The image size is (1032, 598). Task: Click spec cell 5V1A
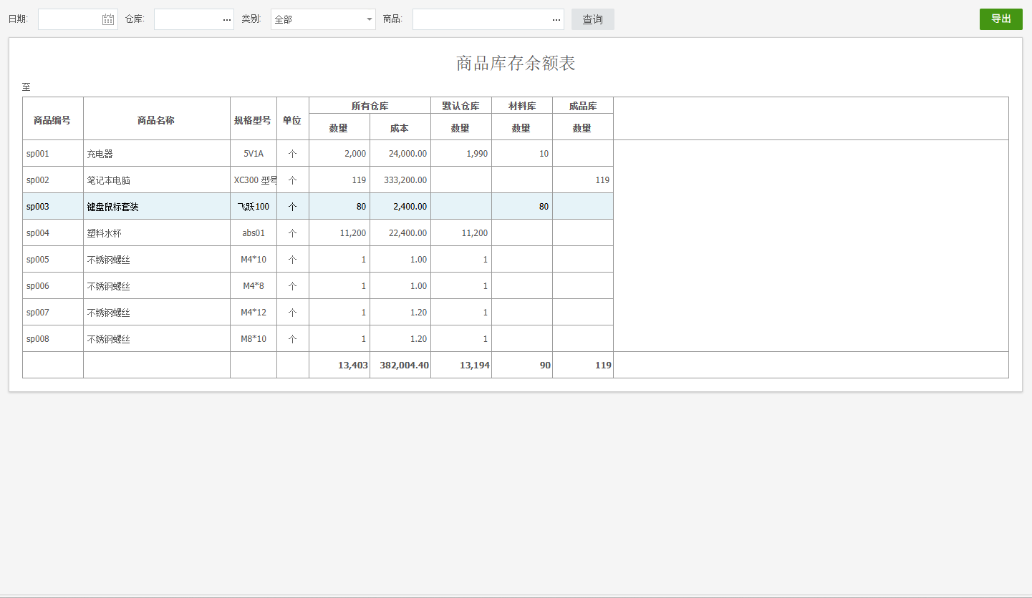click(254, 154)
